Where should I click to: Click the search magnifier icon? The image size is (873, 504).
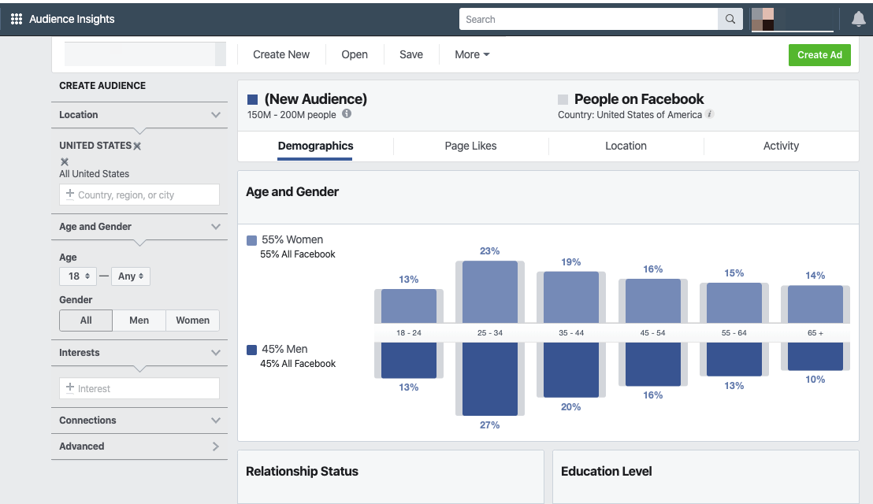point(730,20)
